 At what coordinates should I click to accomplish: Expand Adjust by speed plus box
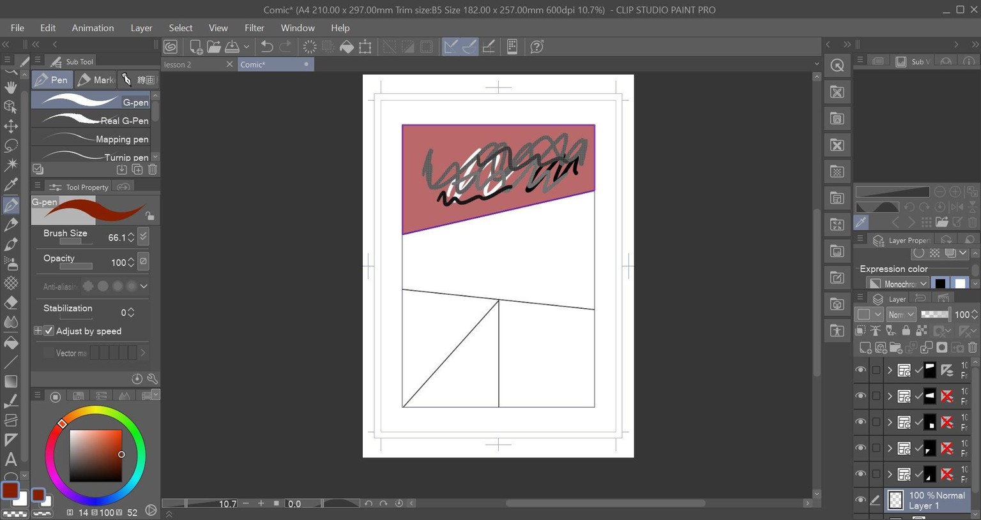pos(38,331)
